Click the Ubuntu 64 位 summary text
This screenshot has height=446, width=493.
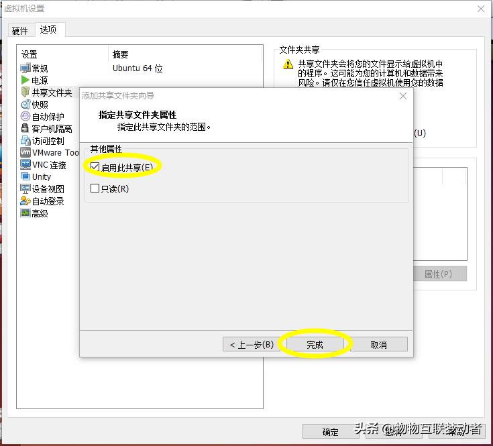(x=138, y=68)
